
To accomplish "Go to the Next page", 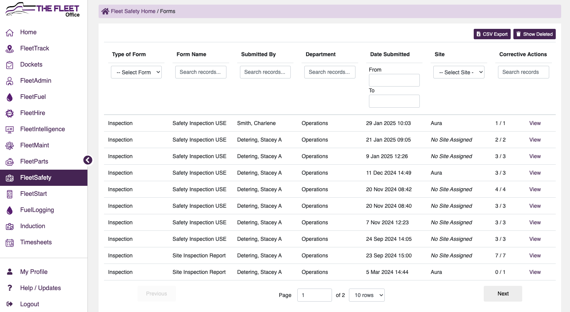I will 503,294.
